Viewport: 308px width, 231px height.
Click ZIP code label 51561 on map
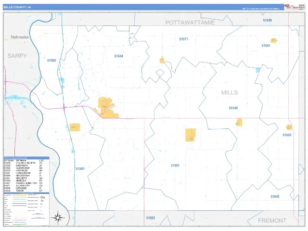(80, 168)
